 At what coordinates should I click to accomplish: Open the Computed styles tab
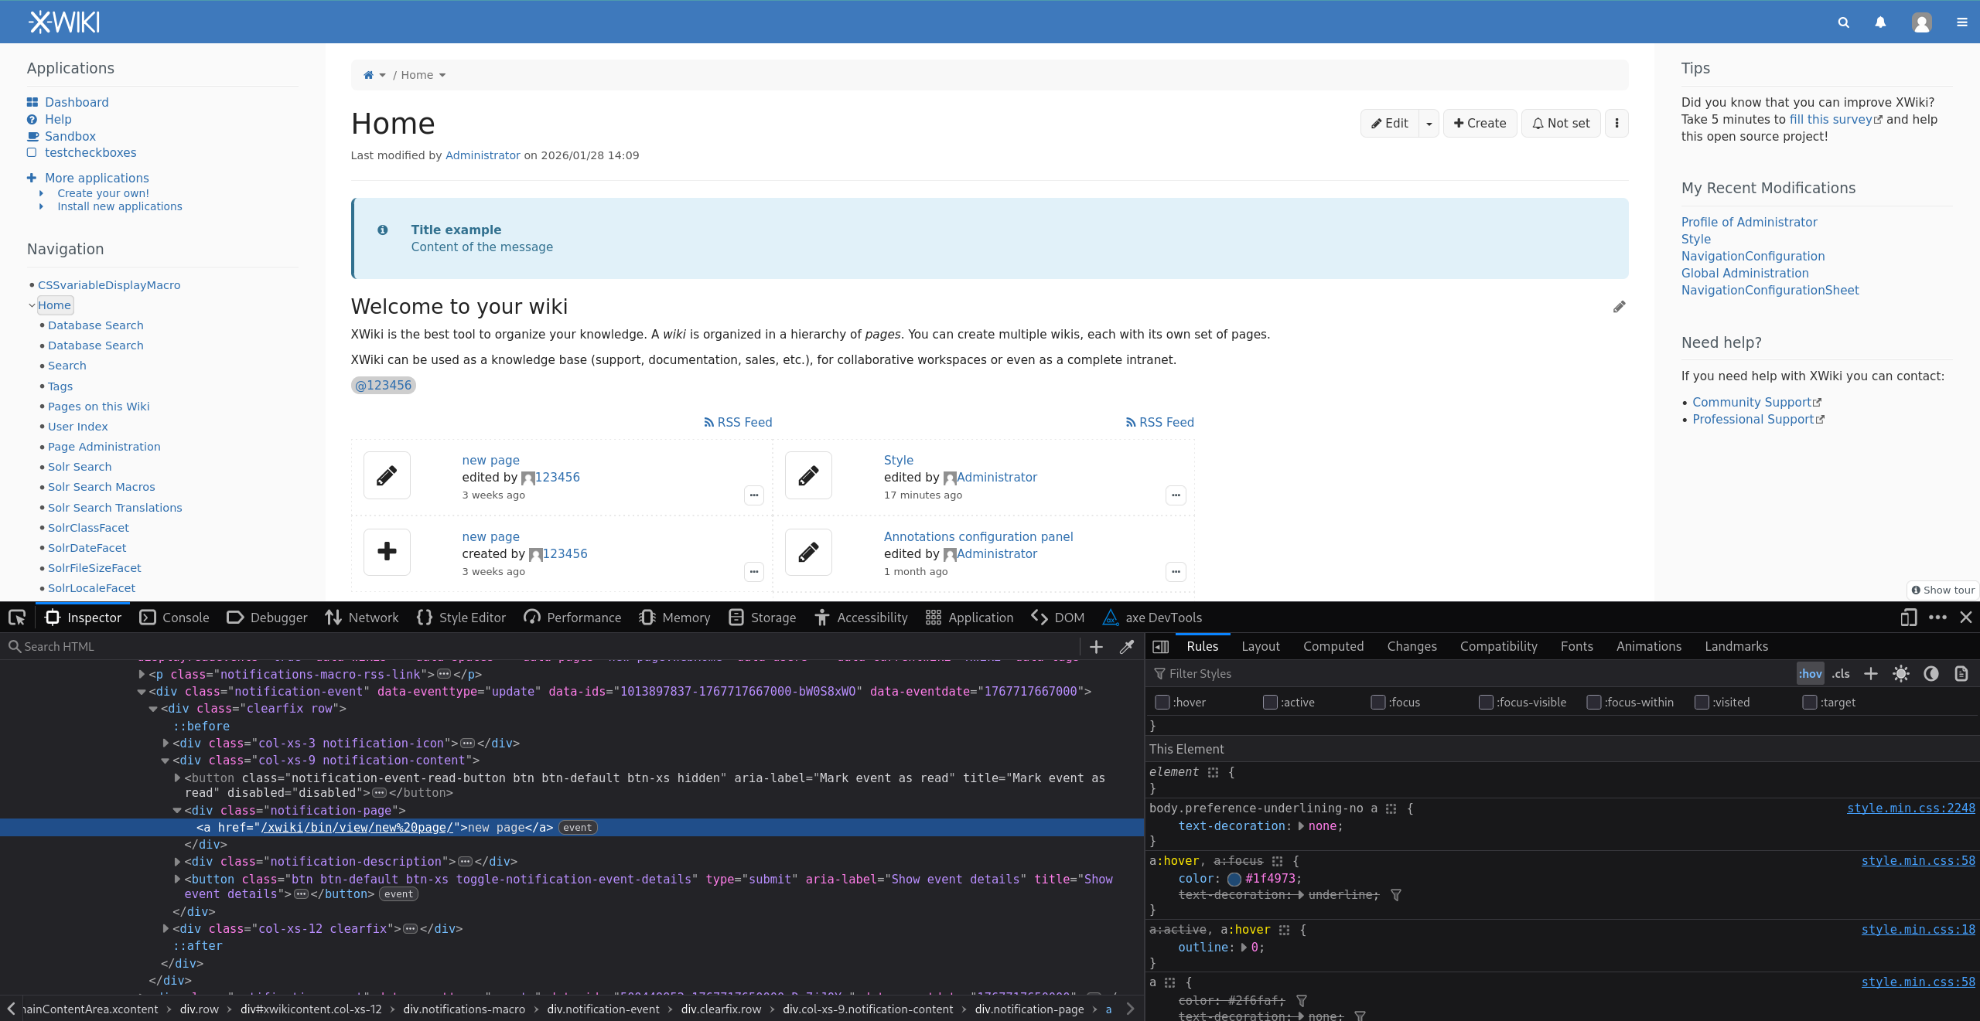click(1333, 646)
